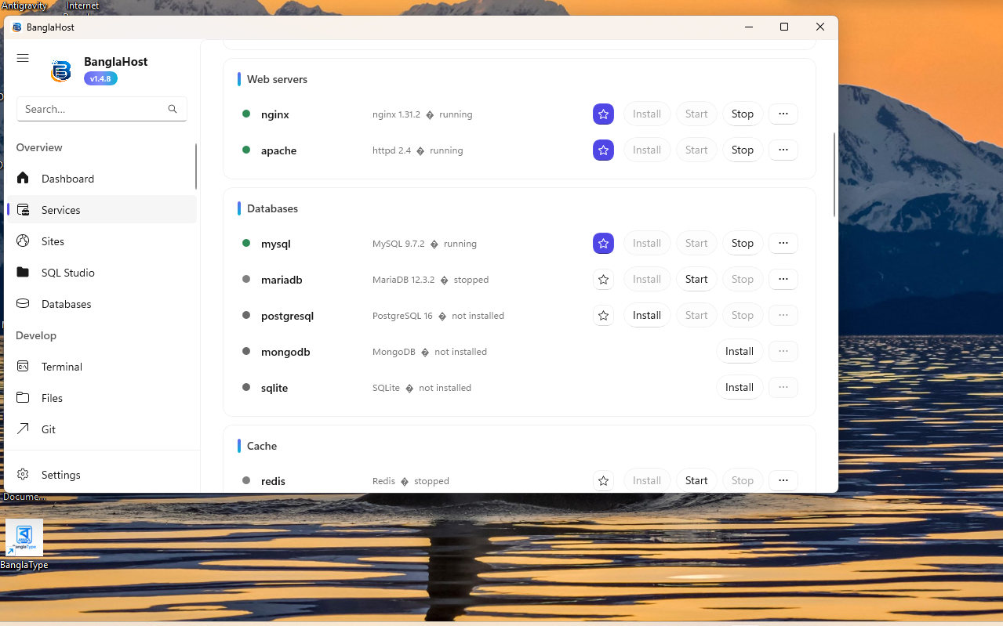
Task: Open more options for mariadb
Action: [783, 280]
